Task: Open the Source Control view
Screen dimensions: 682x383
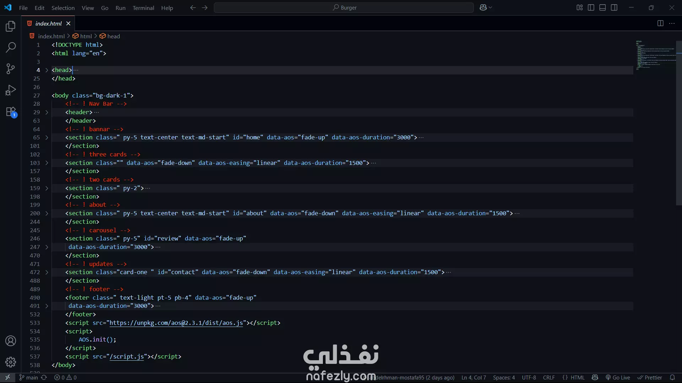Action: point(11,69)
